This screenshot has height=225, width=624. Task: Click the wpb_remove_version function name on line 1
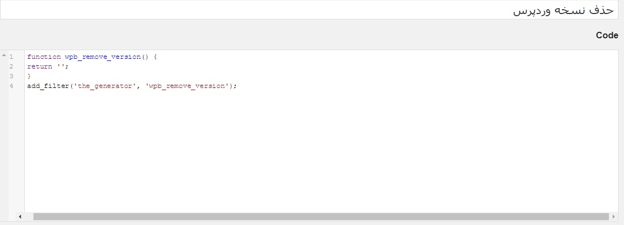pyautogui.click(x=102, y=57)
